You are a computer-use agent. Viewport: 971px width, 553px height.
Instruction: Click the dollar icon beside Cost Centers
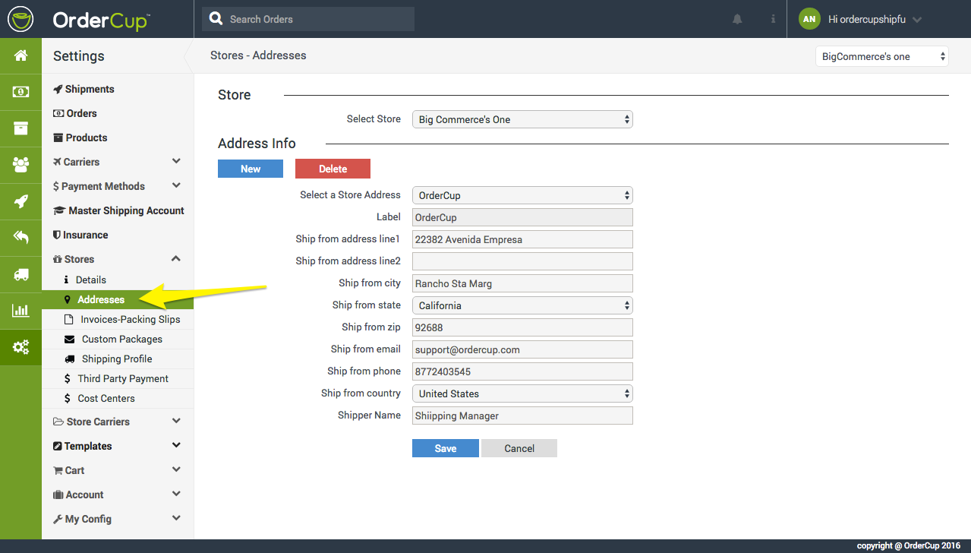pos(68,398)
